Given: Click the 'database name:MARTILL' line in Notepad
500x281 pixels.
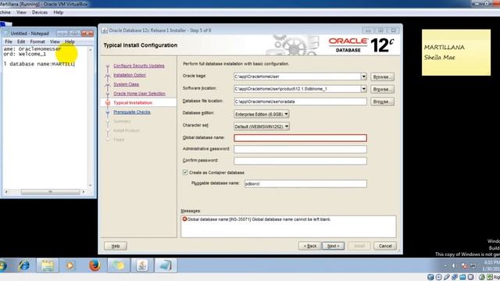Looking at the screenshot, I should tap(39, 64).
